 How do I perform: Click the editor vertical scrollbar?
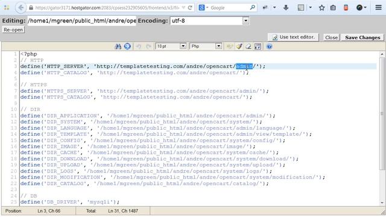(x=382, y=113)
